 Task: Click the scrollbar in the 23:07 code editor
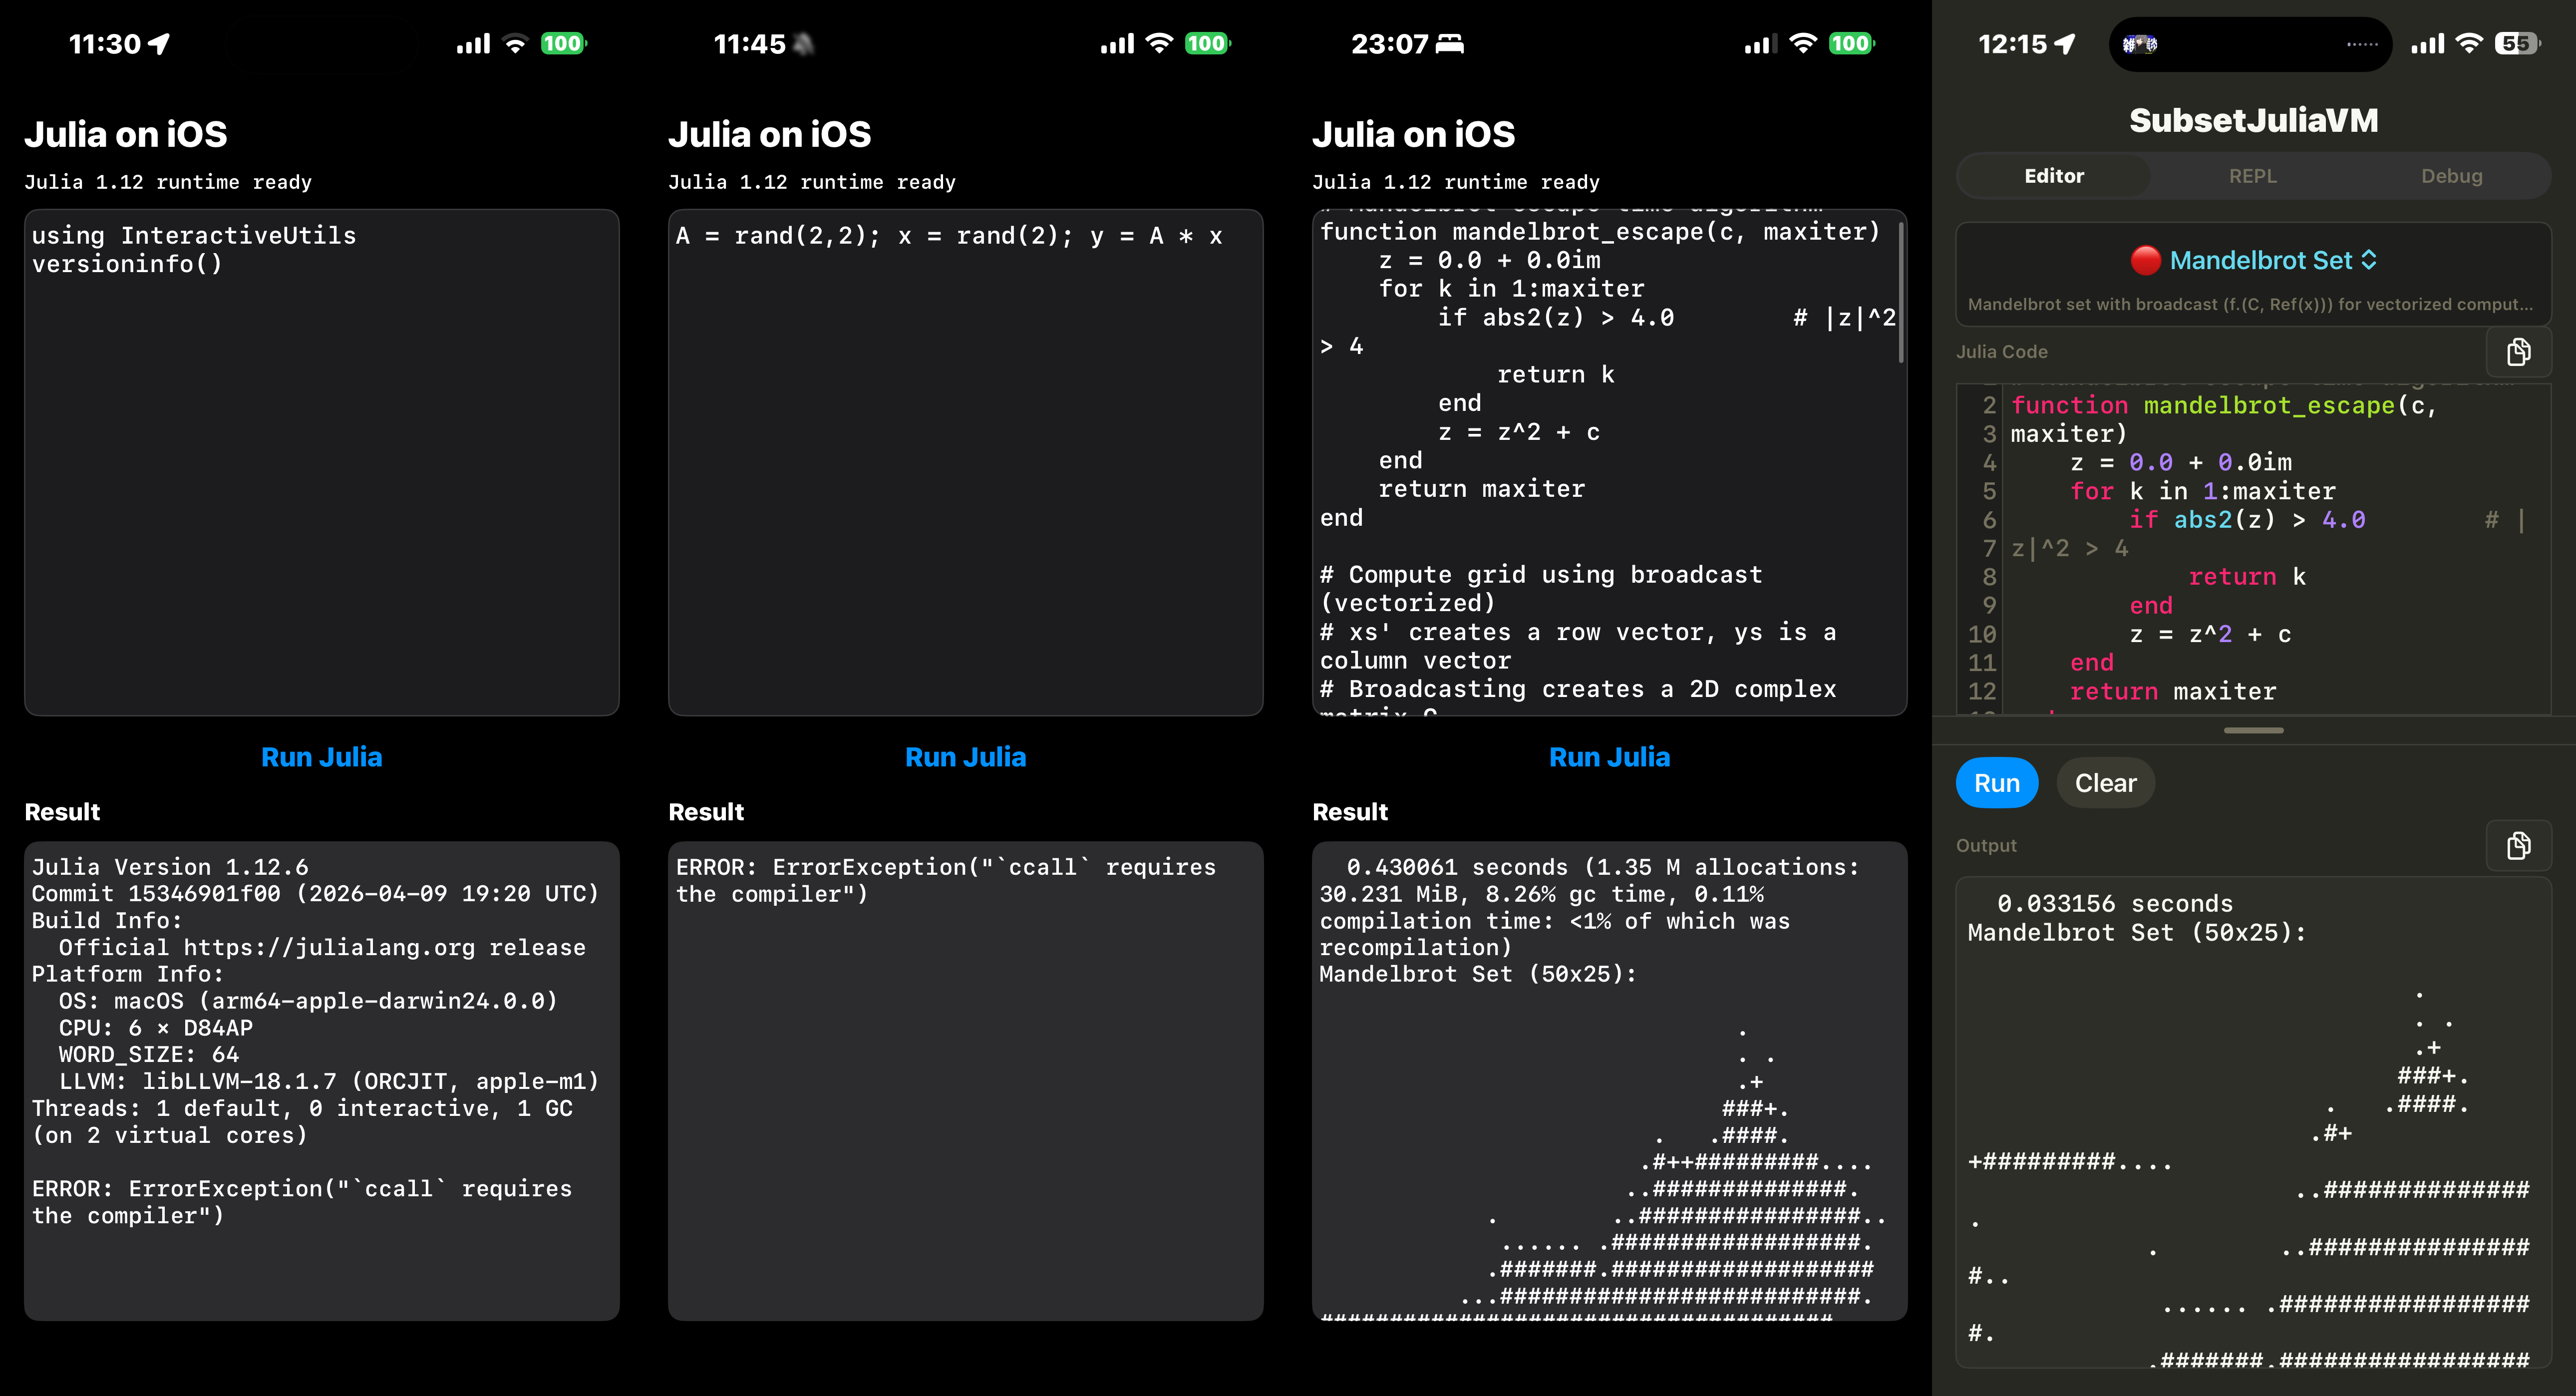coord(1900,292)
